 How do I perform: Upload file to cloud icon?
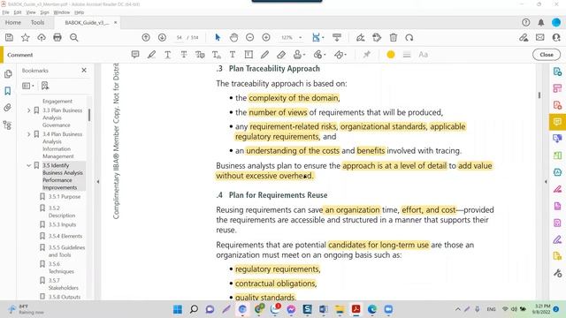[42, 37]
